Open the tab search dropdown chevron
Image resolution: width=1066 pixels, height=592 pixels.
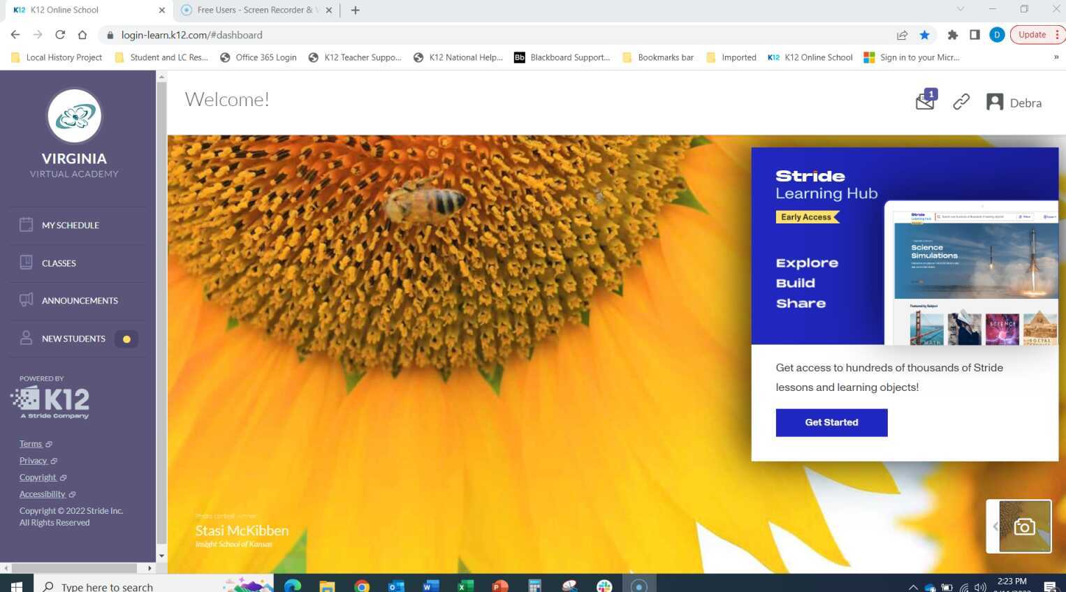coord(961,9)
